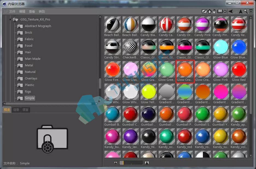Select the Food folder in the tree

[x=28, y=46]
